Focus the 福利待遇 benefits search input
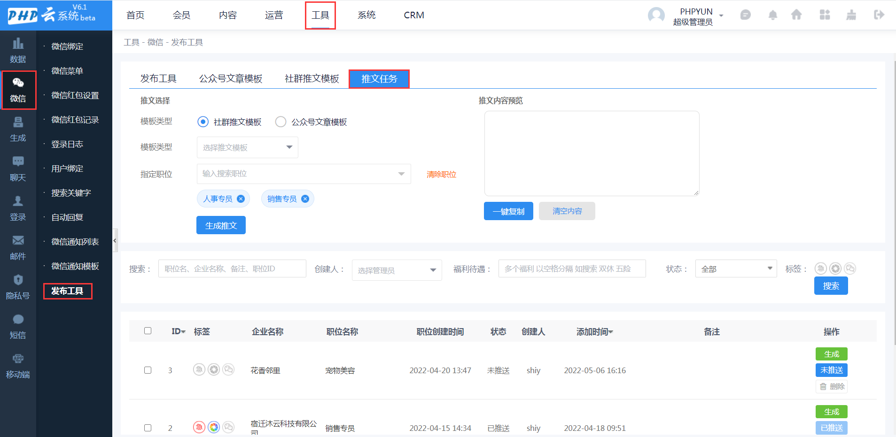The width and height of the screenshot is (896, 437). (572, 268)
